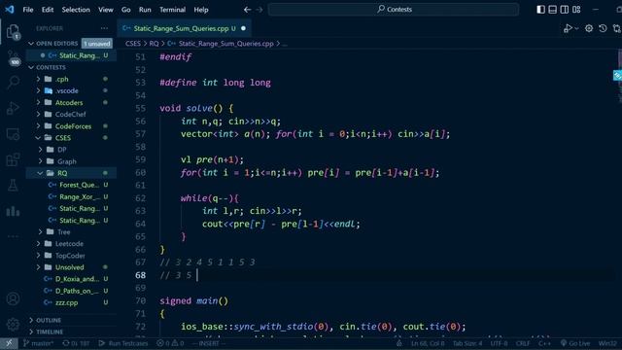Viewport: 622px width, 350px height.
Task: Open the bar chart activity icon
Action: pos(13,211)
